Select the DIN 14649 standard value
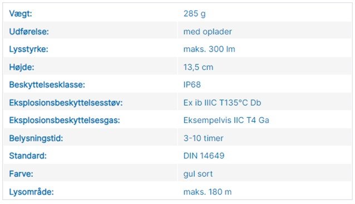 [x=204, y=156]
